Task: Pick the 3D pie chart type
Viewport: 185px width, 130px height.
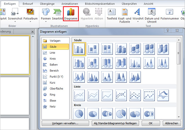Action: click(x=93, y=114)
